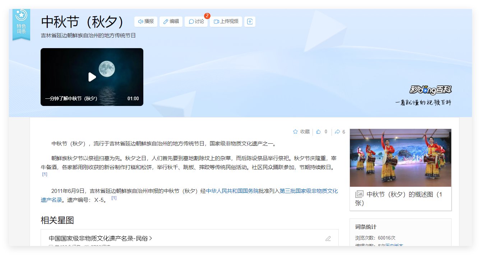481x255 pixels.
Task: Click the 上传视频 upload video button
Action: click(226, 22)
